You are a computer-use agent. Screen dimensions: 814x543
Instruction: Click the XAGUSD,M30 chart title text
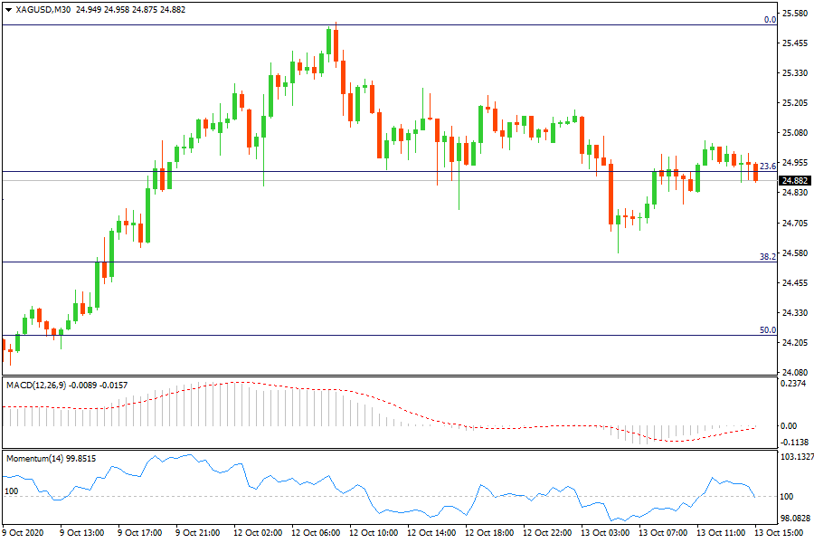click(x=45, y=9)
